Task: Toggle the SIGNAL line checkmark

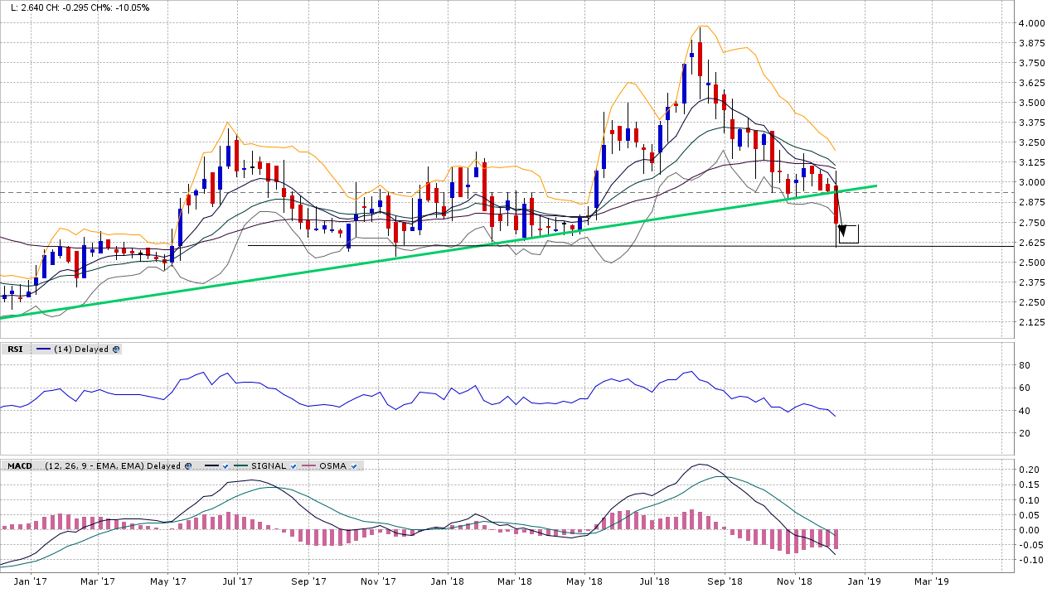Action: click(293, 466)
